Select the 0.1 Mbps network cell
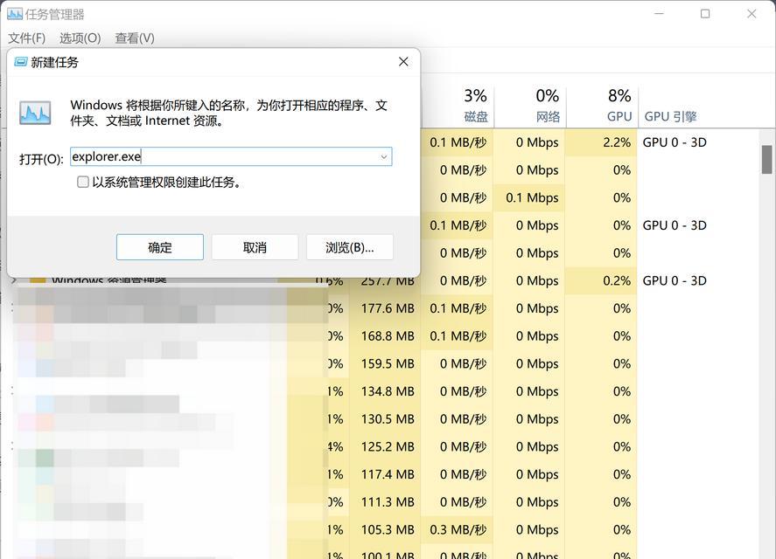The height and width of the screenshot is (559, 776). click(528, 197)
